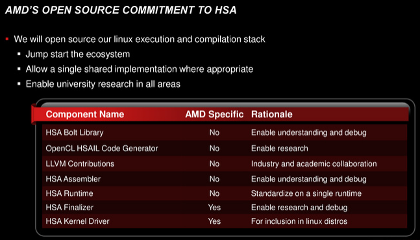Click 'Allow a single shared implementation where appropriate'
The width and height of the screenshot is (420, 240).
point(140,69)
